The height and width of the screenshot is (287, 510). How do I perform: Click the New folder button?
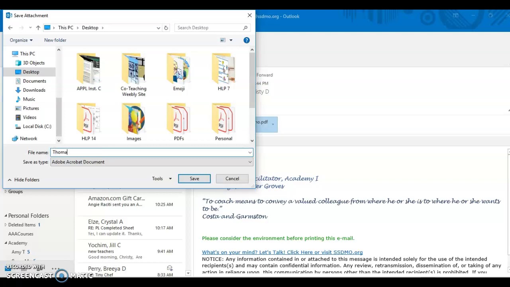coord(55,40)
